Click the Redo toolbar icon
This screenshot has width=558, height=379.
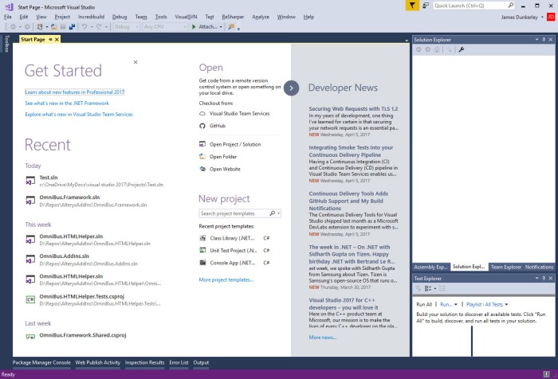point(99,26)
